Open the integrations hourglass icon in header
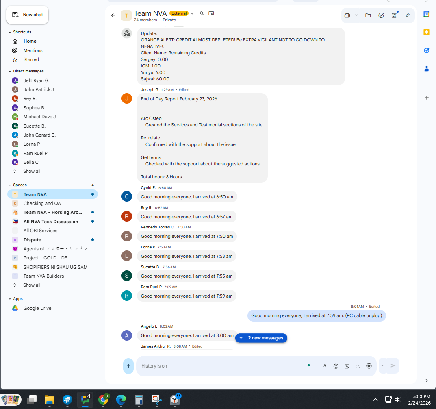Image resolution: width=436 pixels, height=409 pixels. (394, 15)
